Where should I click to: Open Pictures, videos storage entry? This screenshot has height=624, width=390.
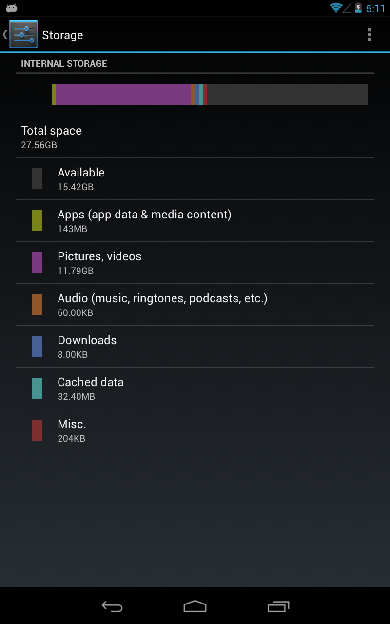click(x=195, y=263)
